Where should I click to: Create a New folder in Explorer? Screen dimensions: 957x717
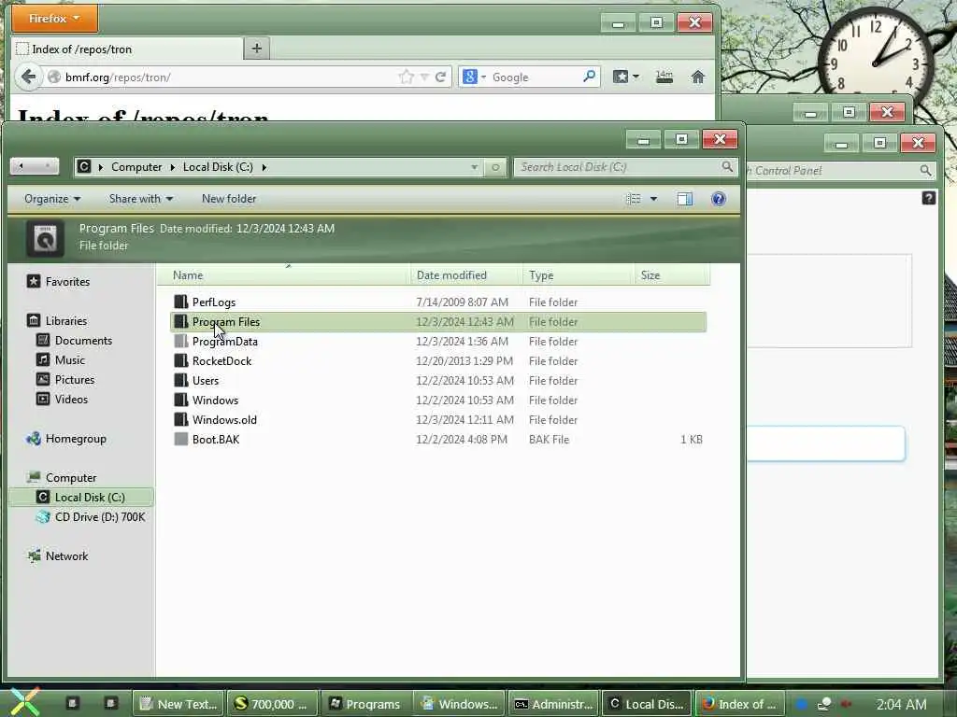(x=229, y=199)
